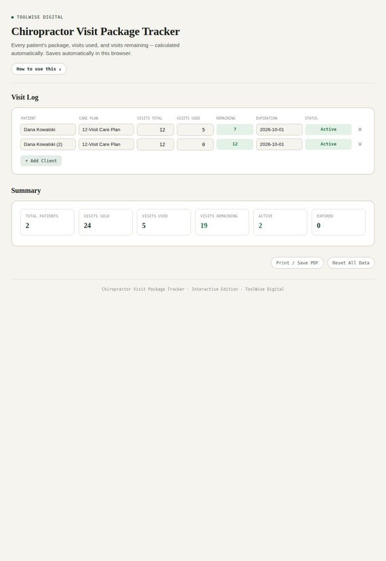Click the Chiropractor Visit Package Tracker title
Image resolution: width=386 pixels, height=561 pixels.
click(x=95, y=32)
